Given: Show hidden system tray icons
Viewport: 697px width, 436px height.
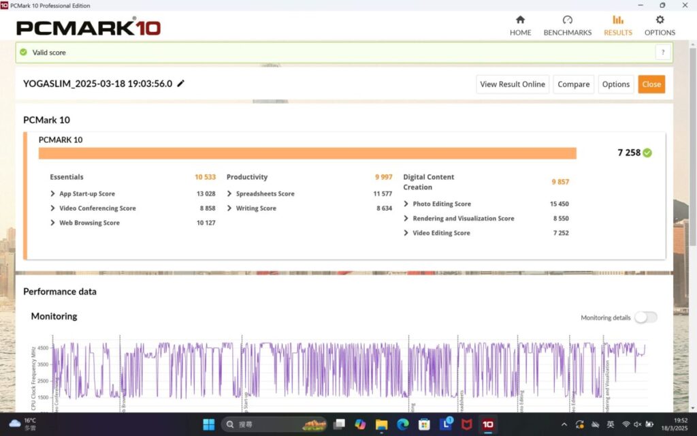Looking at the screenshot, I should [x=564, y=425].
